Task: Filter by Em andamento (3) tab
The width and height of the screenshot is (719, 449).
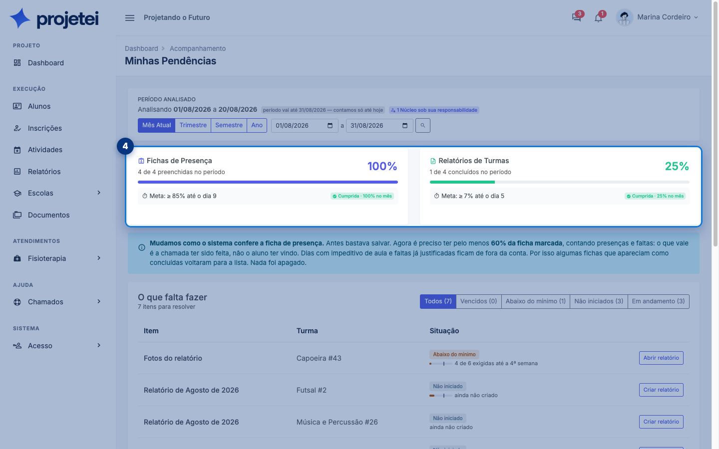Action: click(x=659, y=301)
